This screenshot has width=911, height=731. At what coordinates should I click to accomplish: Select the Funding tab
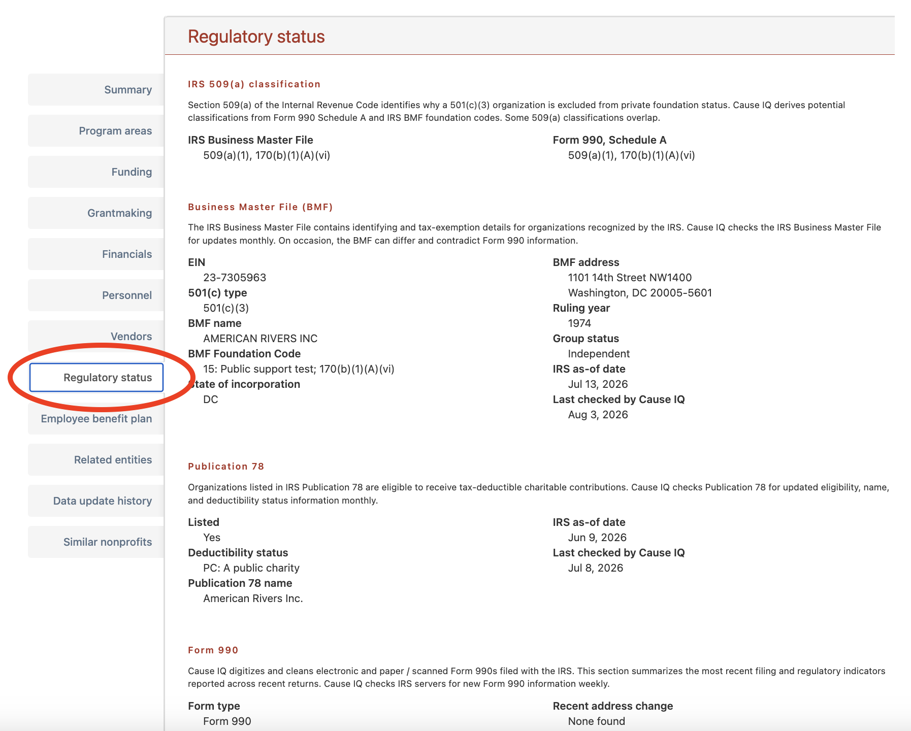(96, 172)
